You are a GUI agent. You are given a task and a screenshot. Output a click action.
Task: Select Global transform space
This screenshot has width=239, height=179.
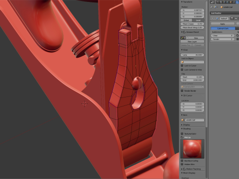pyautogui.click(x=186, y=20)
